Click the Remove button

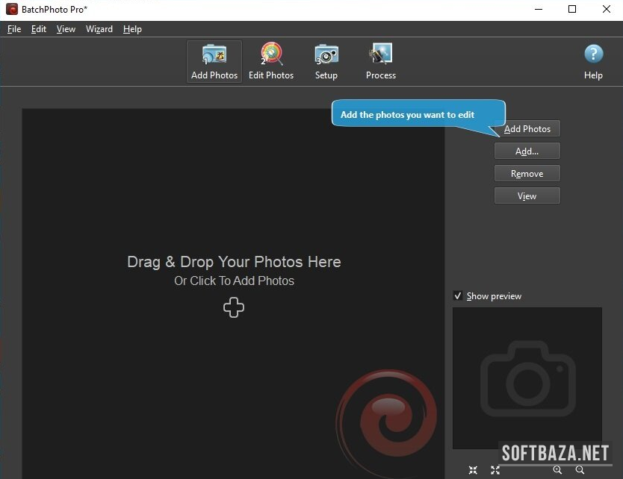tap(527, 174)
